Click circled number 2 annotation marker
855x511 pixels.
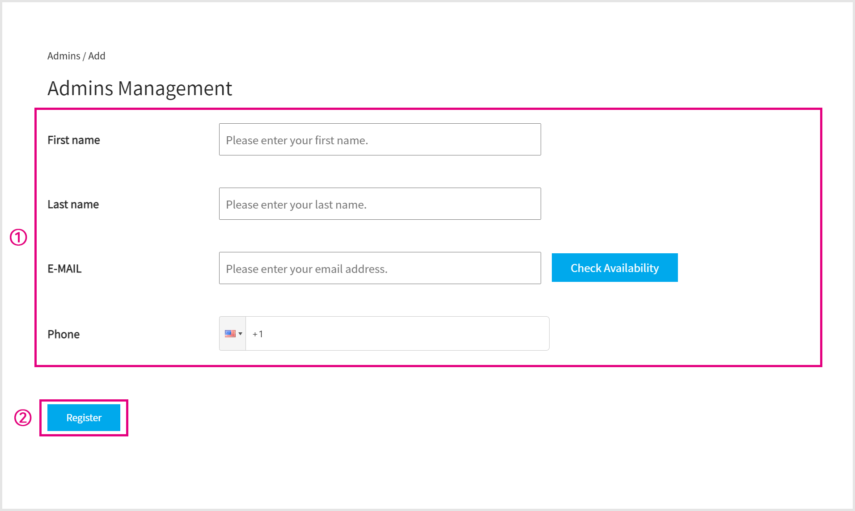[x=23, y=418]
